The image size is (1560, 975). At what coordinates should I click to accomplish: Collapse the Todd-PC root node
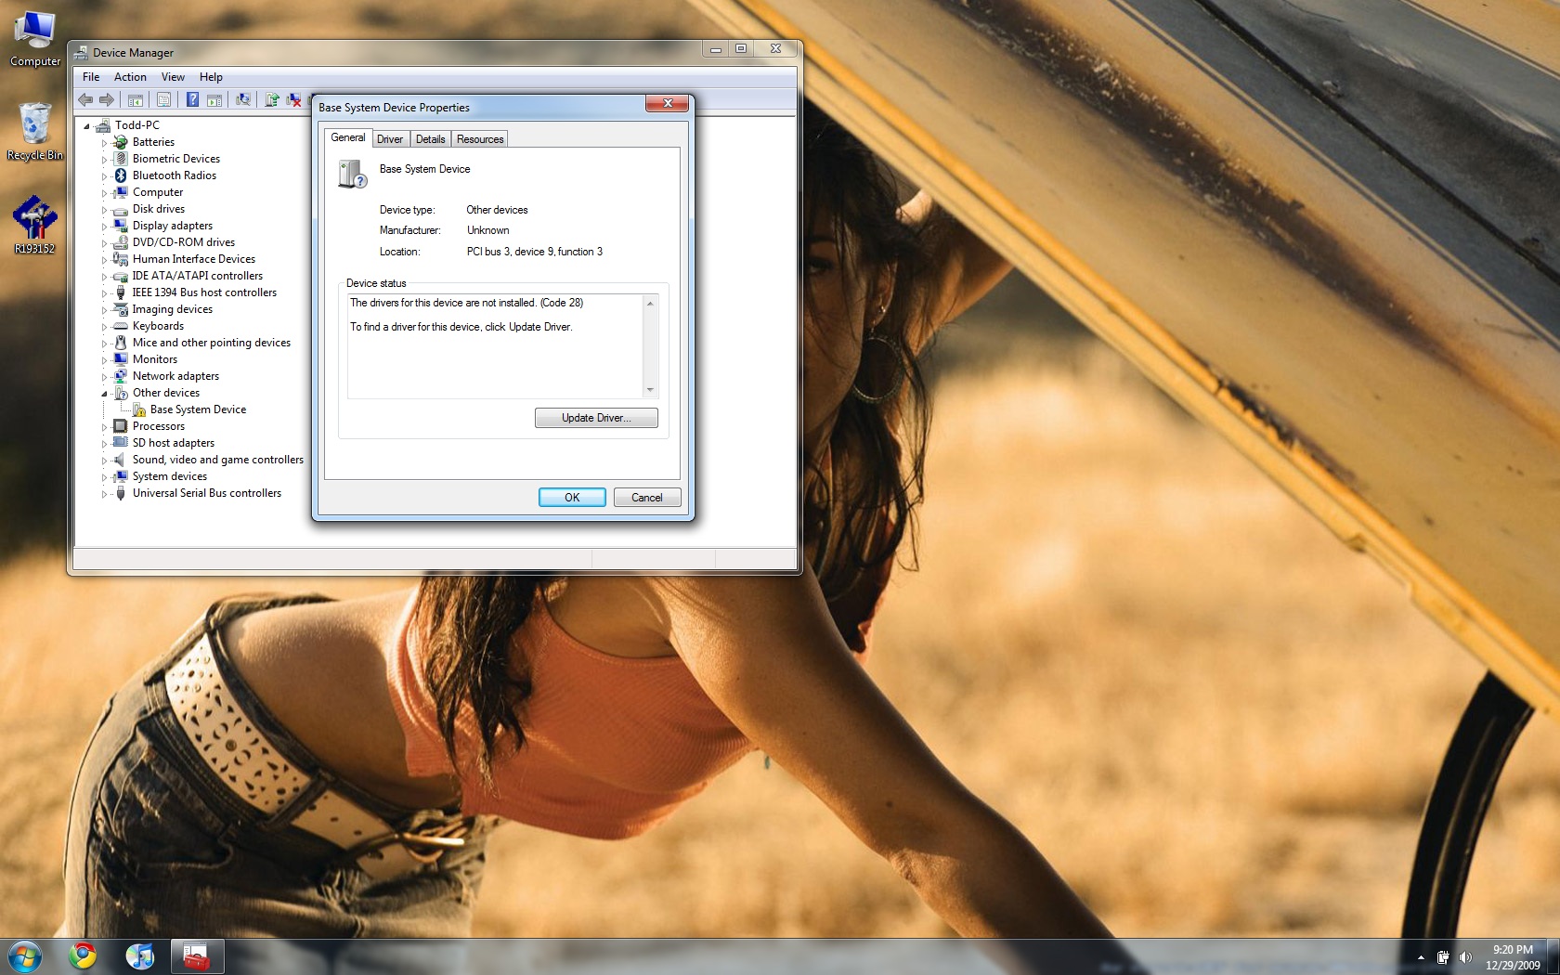(87, 125)
